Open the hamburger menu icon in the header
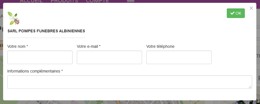Viewport: 260px width, 104px height. coord(131,1)
